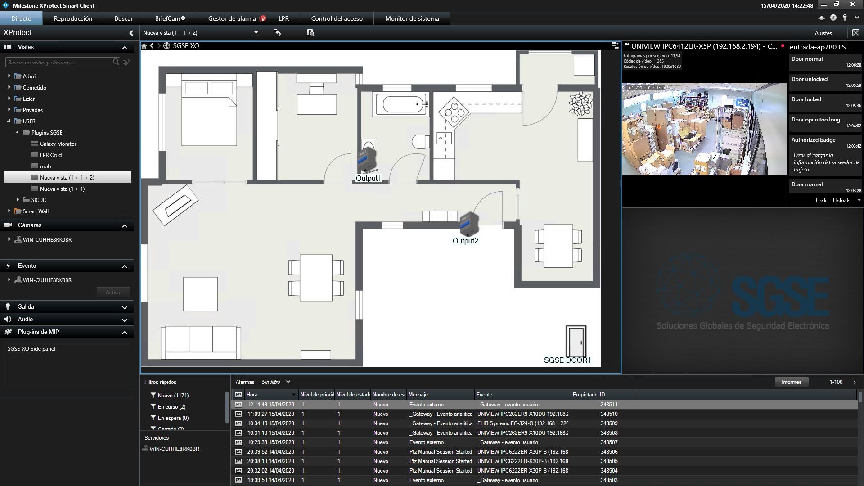Open the BriefCam tab
Viewport: 864px width, 486px height.
170,18
